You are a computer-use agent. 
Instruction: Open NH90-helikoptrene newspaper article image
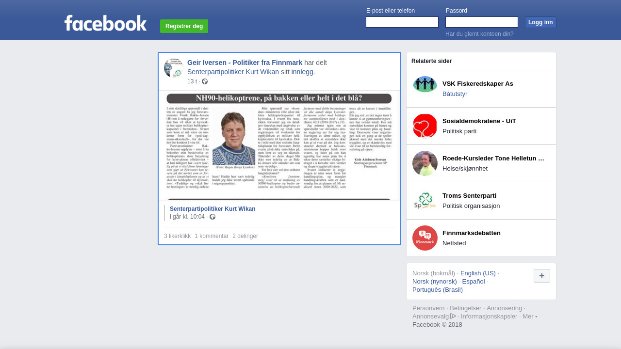tap(279, 145)
